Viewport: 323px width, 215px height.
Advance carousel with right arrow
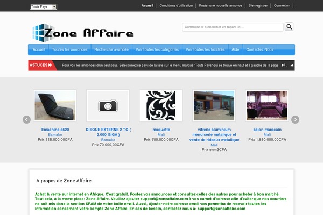[295, 119]
